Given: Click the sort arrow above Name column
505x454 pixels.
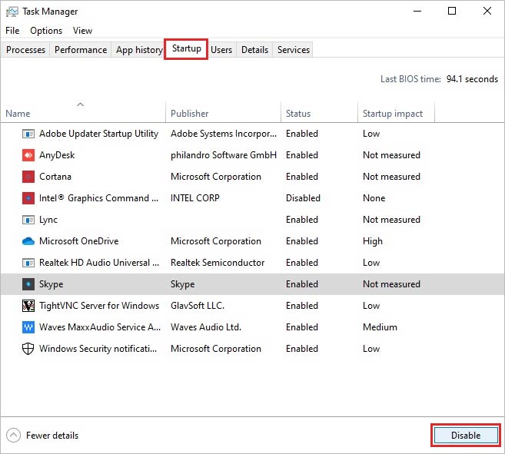Looking at the screenshot, I should 81,104.
